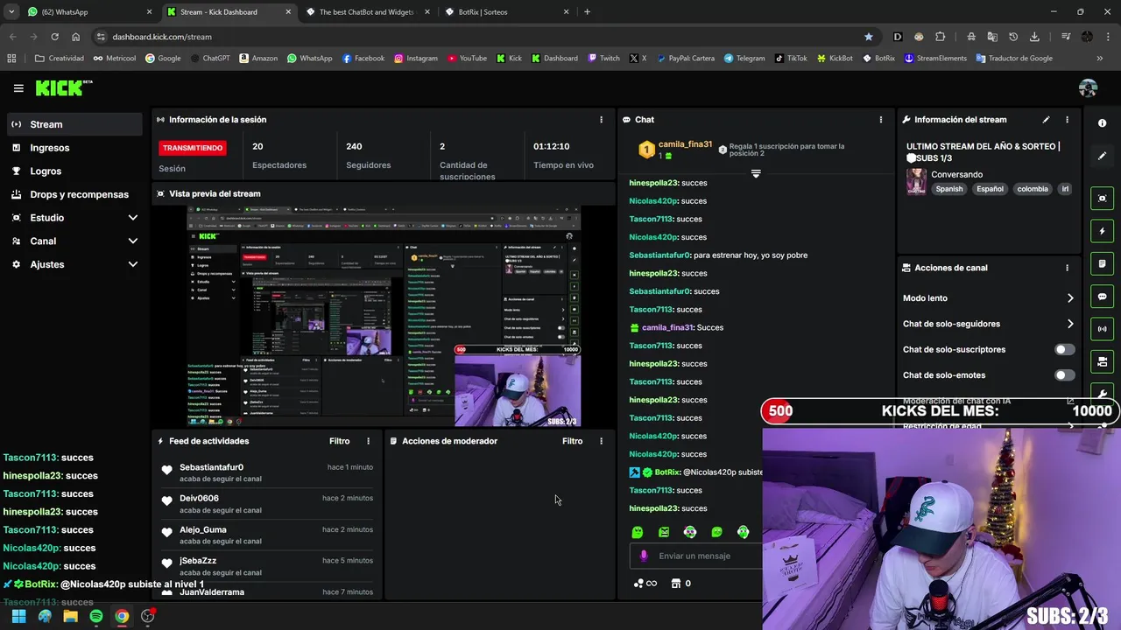The width and height of the screenshot is (1121, 630).
Task: Toggle the camera panel icon in right sidebar
Action: tap(1103, 361)
